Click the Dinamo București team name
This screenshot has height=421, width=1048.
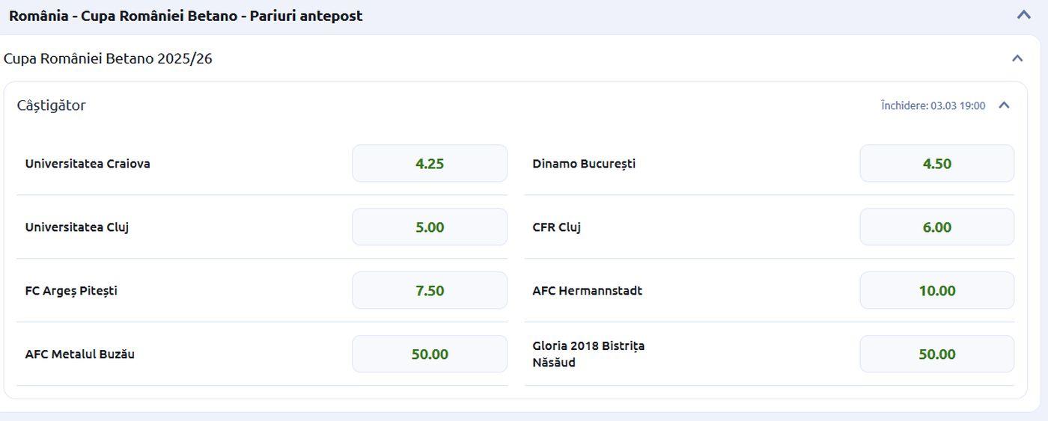click(584, 164)
